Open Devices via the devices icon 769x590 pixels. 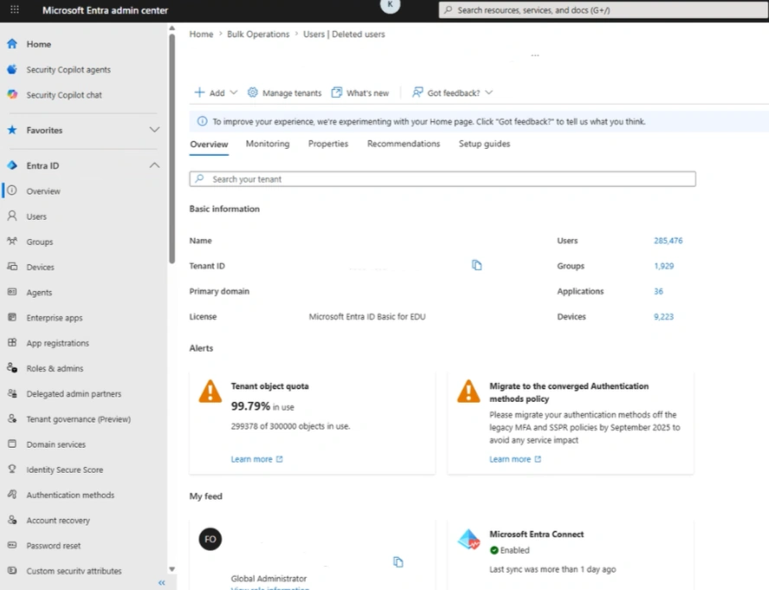tap(12, 267)
